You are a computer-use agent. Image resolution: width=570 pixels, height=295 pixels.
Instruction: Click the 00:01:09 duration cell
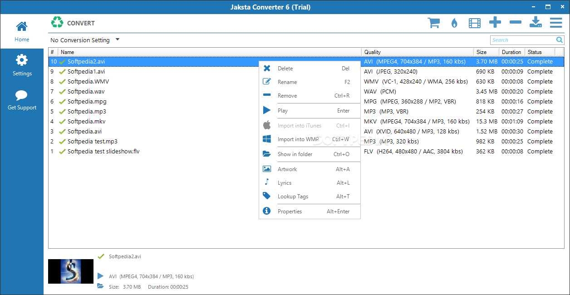[512, 122]
